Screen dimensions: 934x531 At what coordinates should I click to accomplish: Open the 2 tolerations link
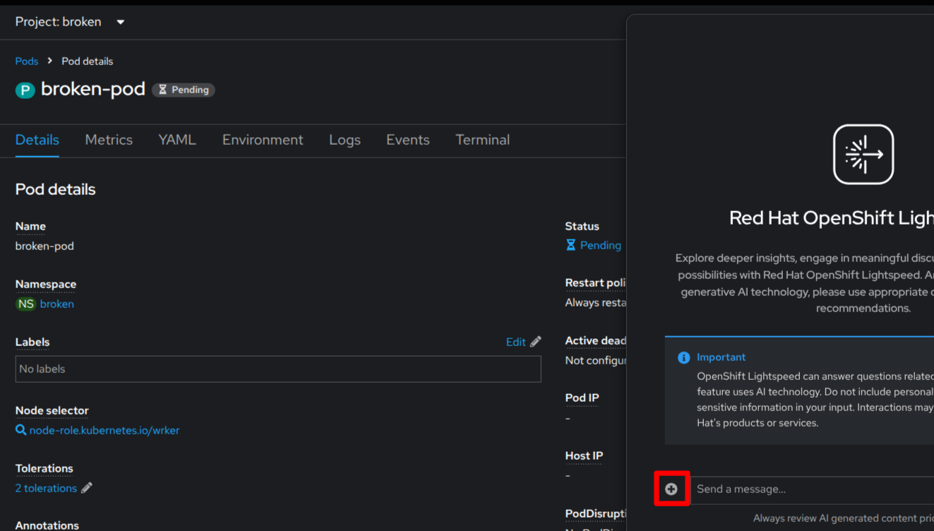click(47, 488)
